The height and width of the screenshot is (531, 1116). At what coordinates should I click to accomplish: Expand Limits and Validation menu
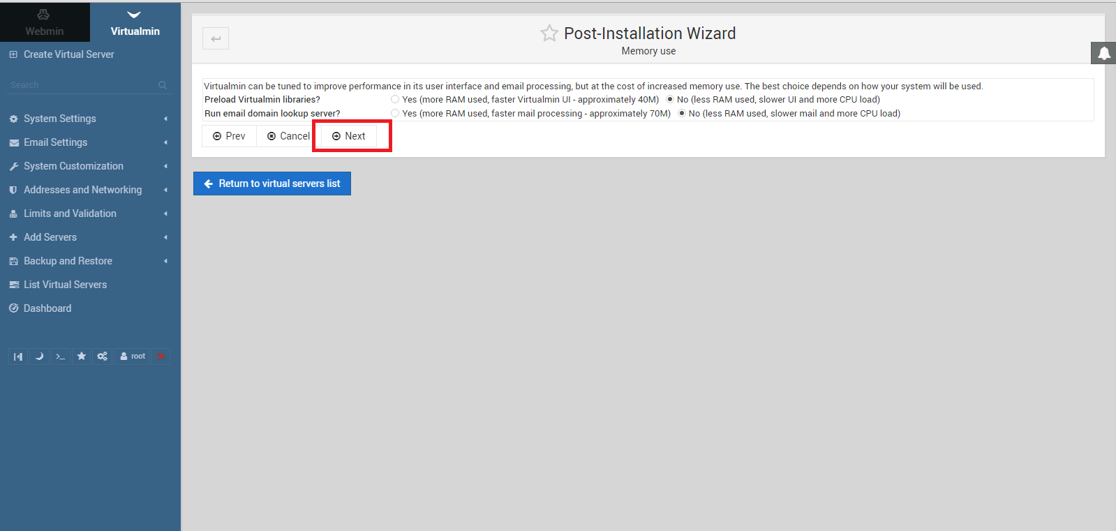90,214
